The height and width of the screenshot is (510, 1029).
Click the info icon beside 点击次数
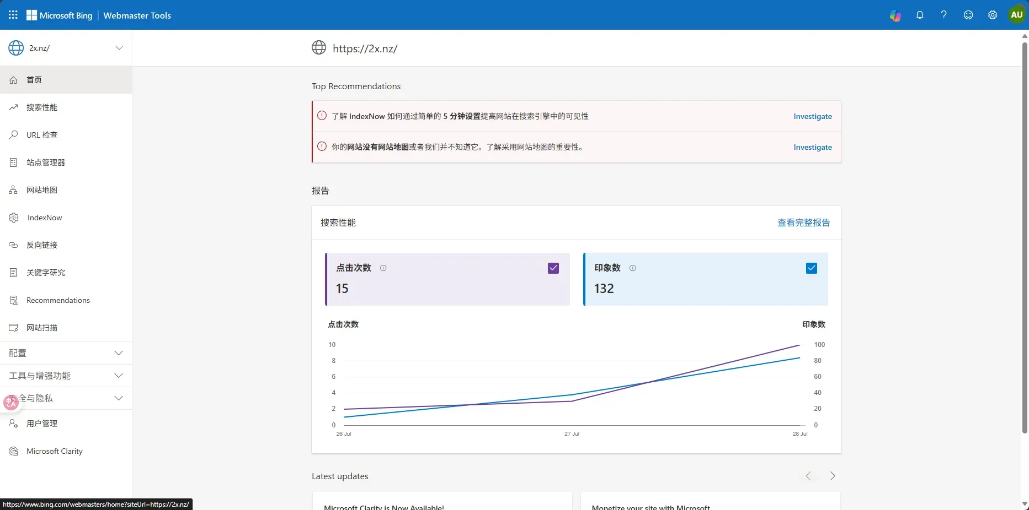pyautogui.click(x=383, y=268)
